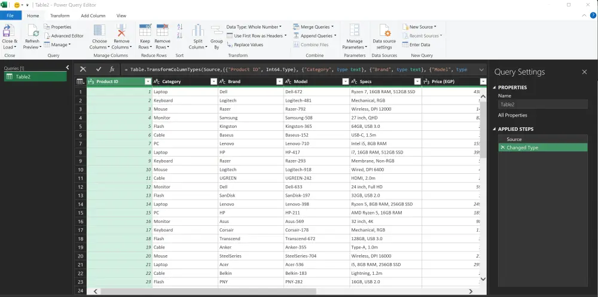598x297 pixels.
Task: Open the Product ID column filter dropdown
Action: (148, 82)
